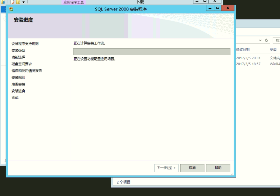Open the Explorer quick access toolbar dropdown
The image size is (280, 196).
tap(23, 2)
